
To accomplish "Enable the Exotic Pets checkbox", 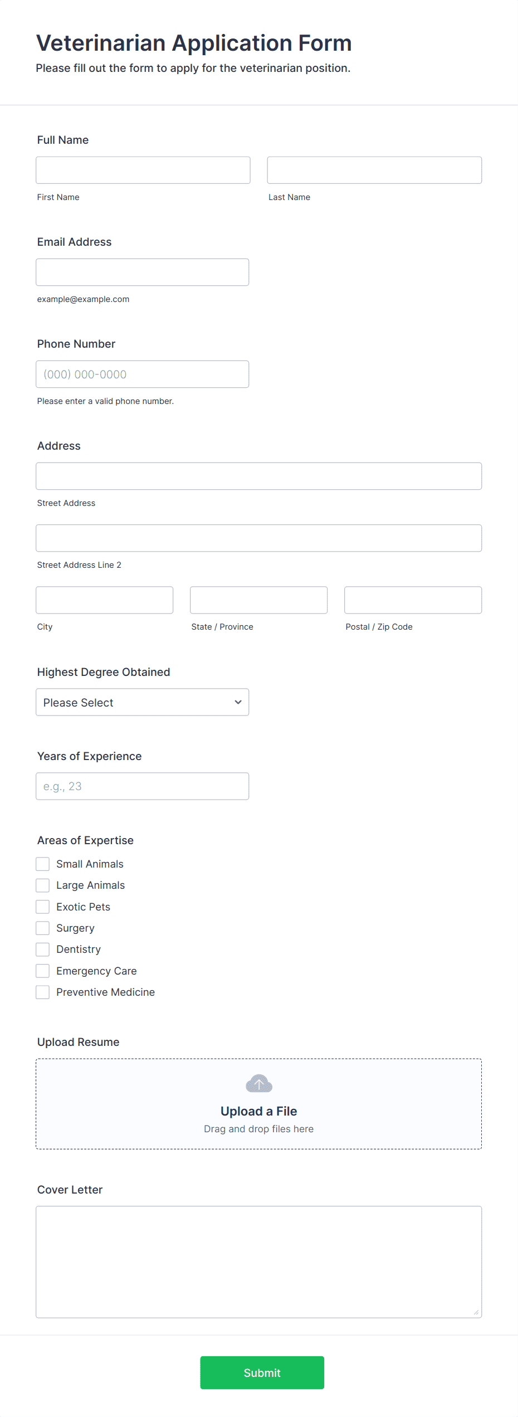I will pos(43,907).
